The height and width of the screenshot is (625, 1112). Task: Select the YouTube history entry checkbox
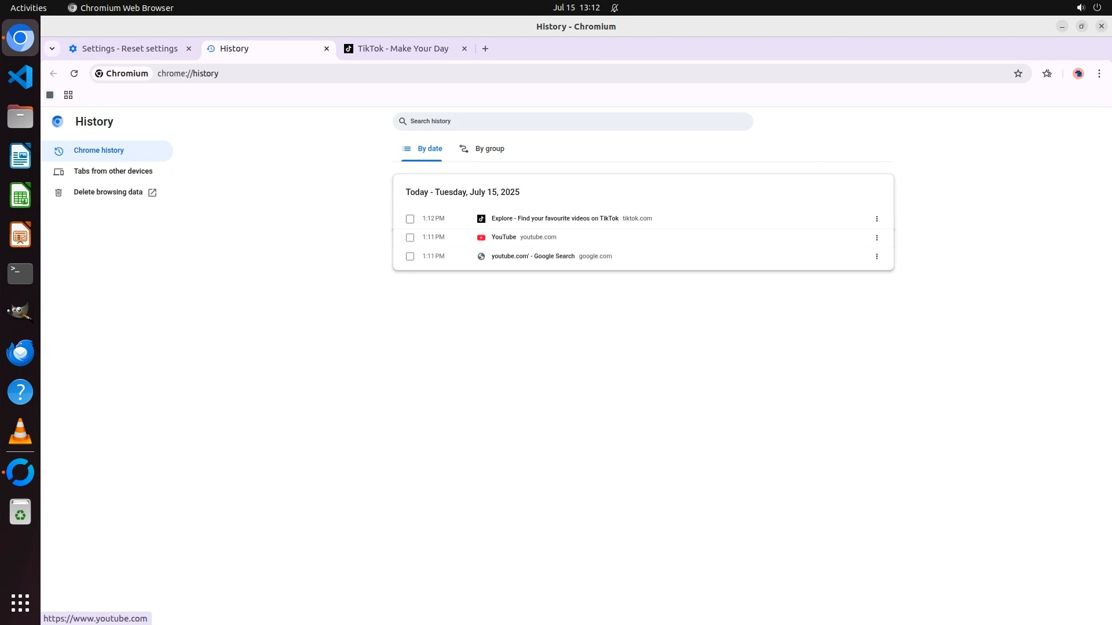point(410,237)
